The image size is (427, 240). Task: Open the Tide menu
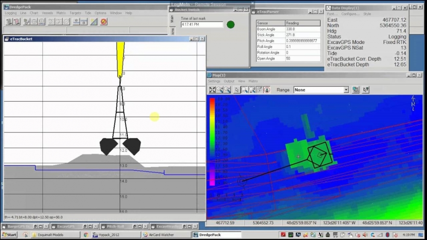(x=88, y=13)
